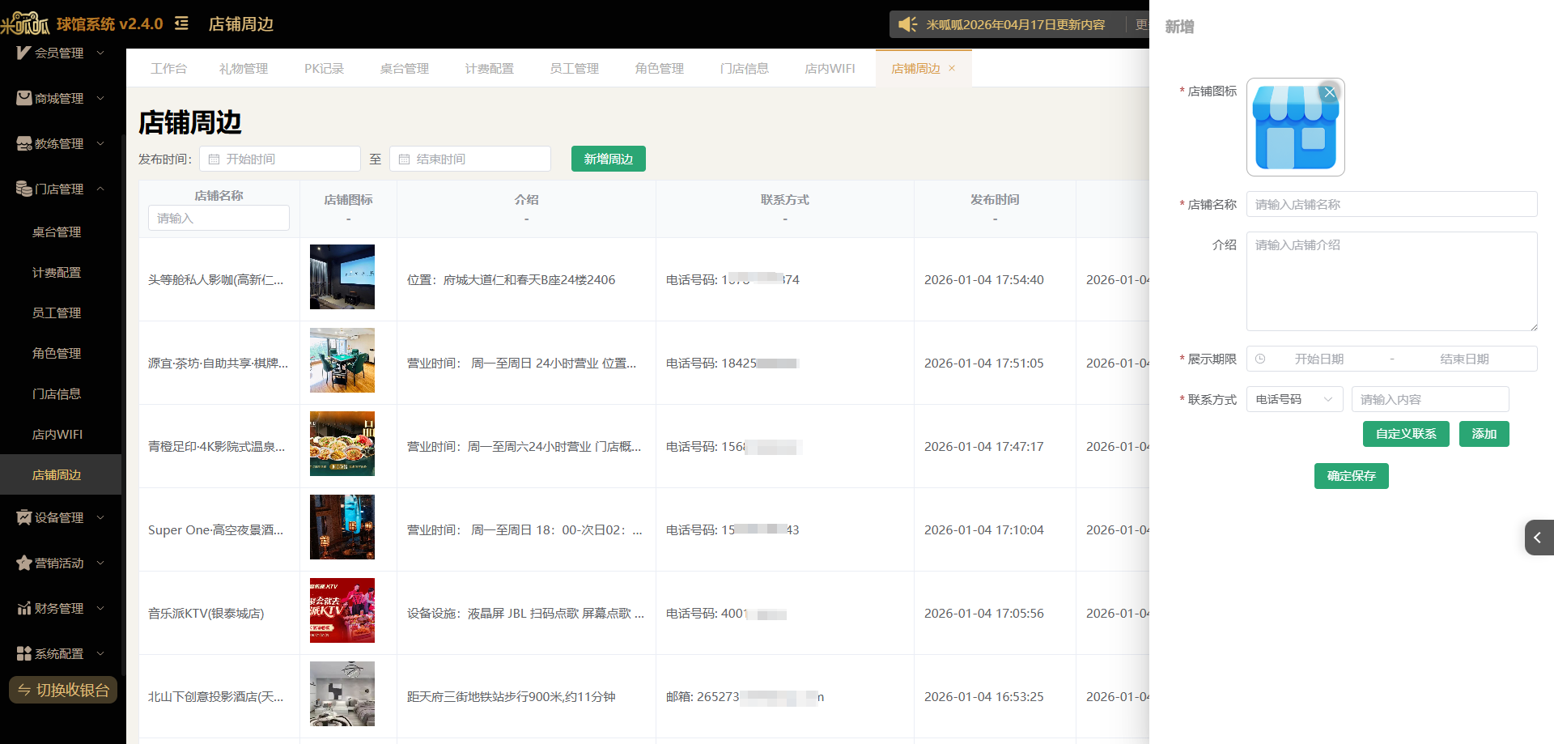This screenshot has width=1554, height=744.
Task: Open thumbnail of Super One shop
Action: [x=342, y=527]
